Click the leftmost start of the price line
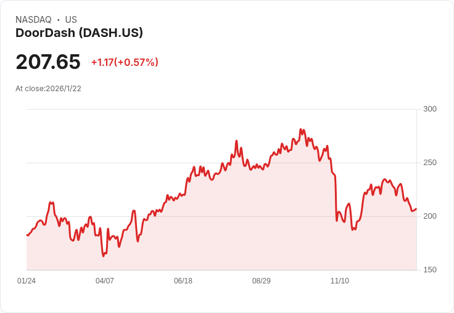454x313 pixels. [x=27, y=235]
